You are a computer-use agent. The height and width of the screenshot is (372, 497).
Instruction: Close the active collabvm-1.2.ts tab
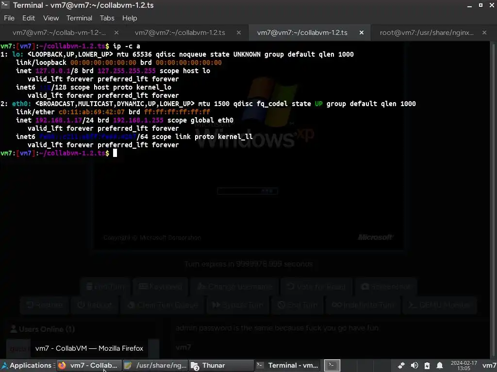point(361,32)
